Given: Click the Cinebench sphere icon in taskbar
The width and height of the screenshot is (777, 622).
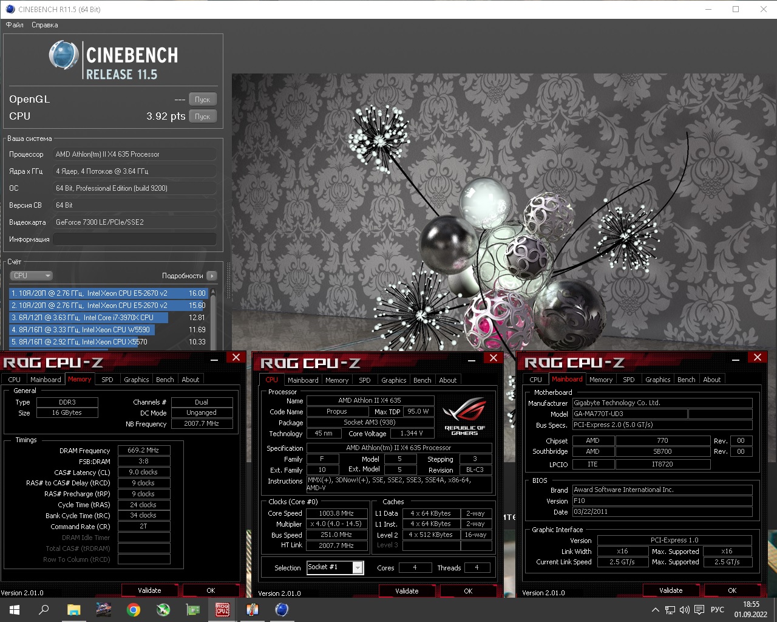Looking at the screenshot, I should pyautogui.click(x=282, y=610).
